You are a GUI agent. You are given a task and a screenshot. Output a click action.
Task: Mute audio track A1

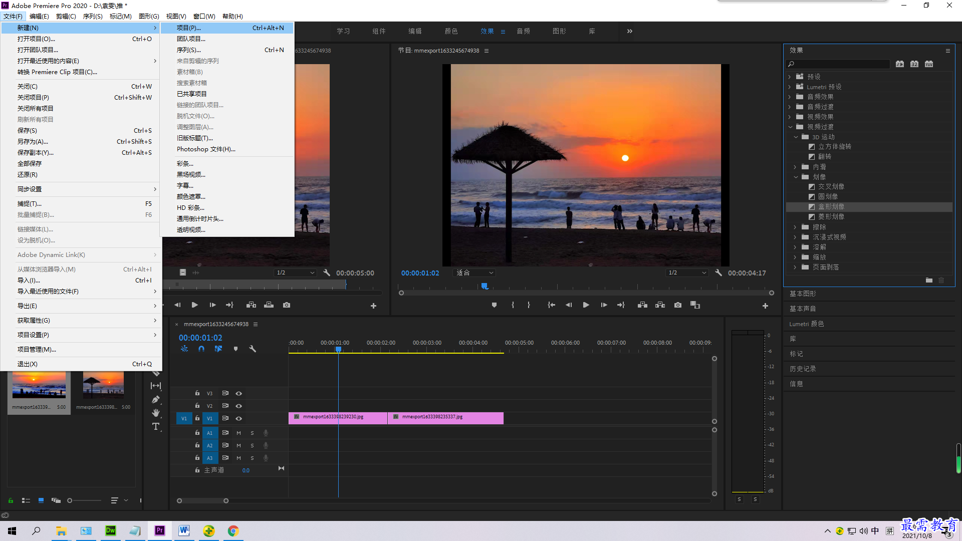pyautogui.click(x=238, y=433)
